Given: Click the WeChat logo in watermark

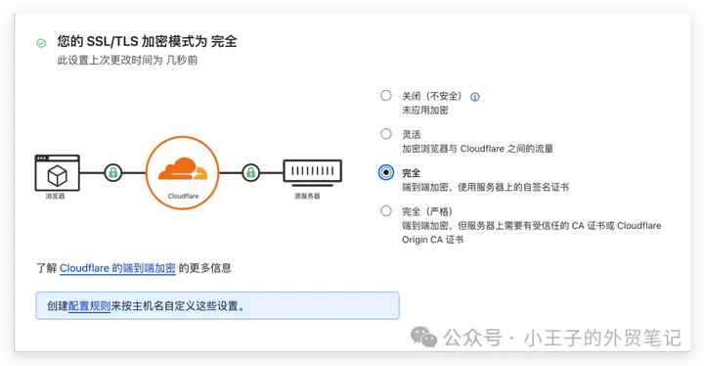Looking at the screenshot, I should [x=423, y=337].
